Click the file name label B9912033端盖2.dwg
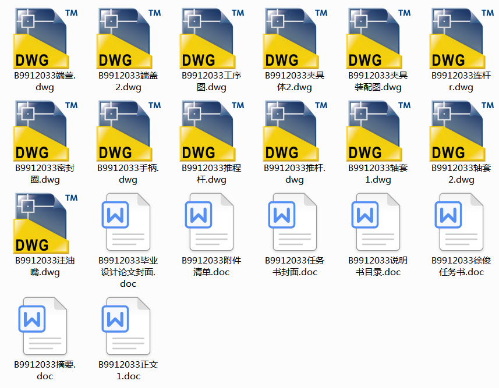The height and width of the screenshot is (388, 499). [x=128, y=81]
